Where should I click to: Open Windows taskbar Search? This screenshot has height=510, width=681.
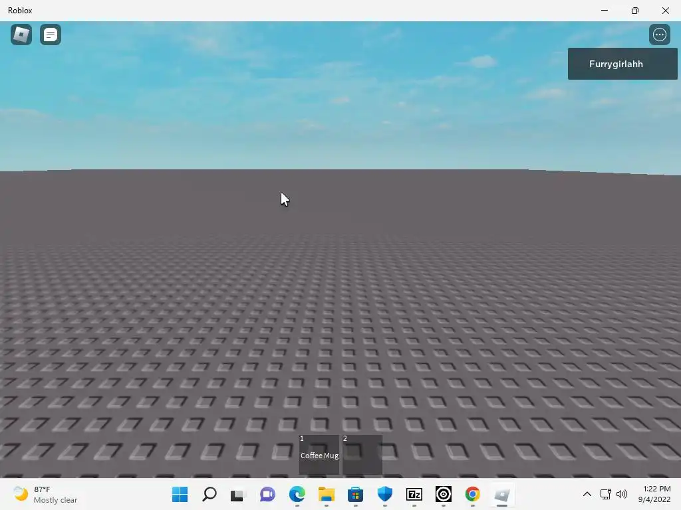point(209,494)
